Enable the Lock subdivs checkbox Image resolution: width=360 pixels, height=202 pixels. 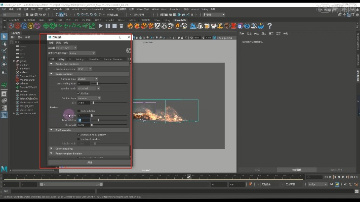coord(79,111)
